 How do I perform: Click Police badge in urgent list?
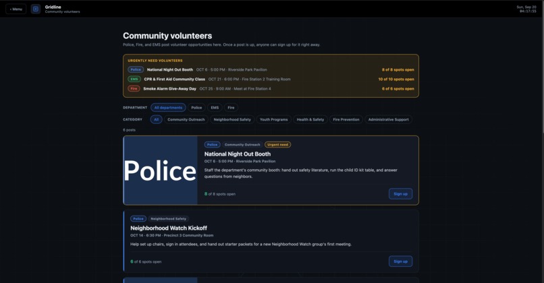(136, 69)
